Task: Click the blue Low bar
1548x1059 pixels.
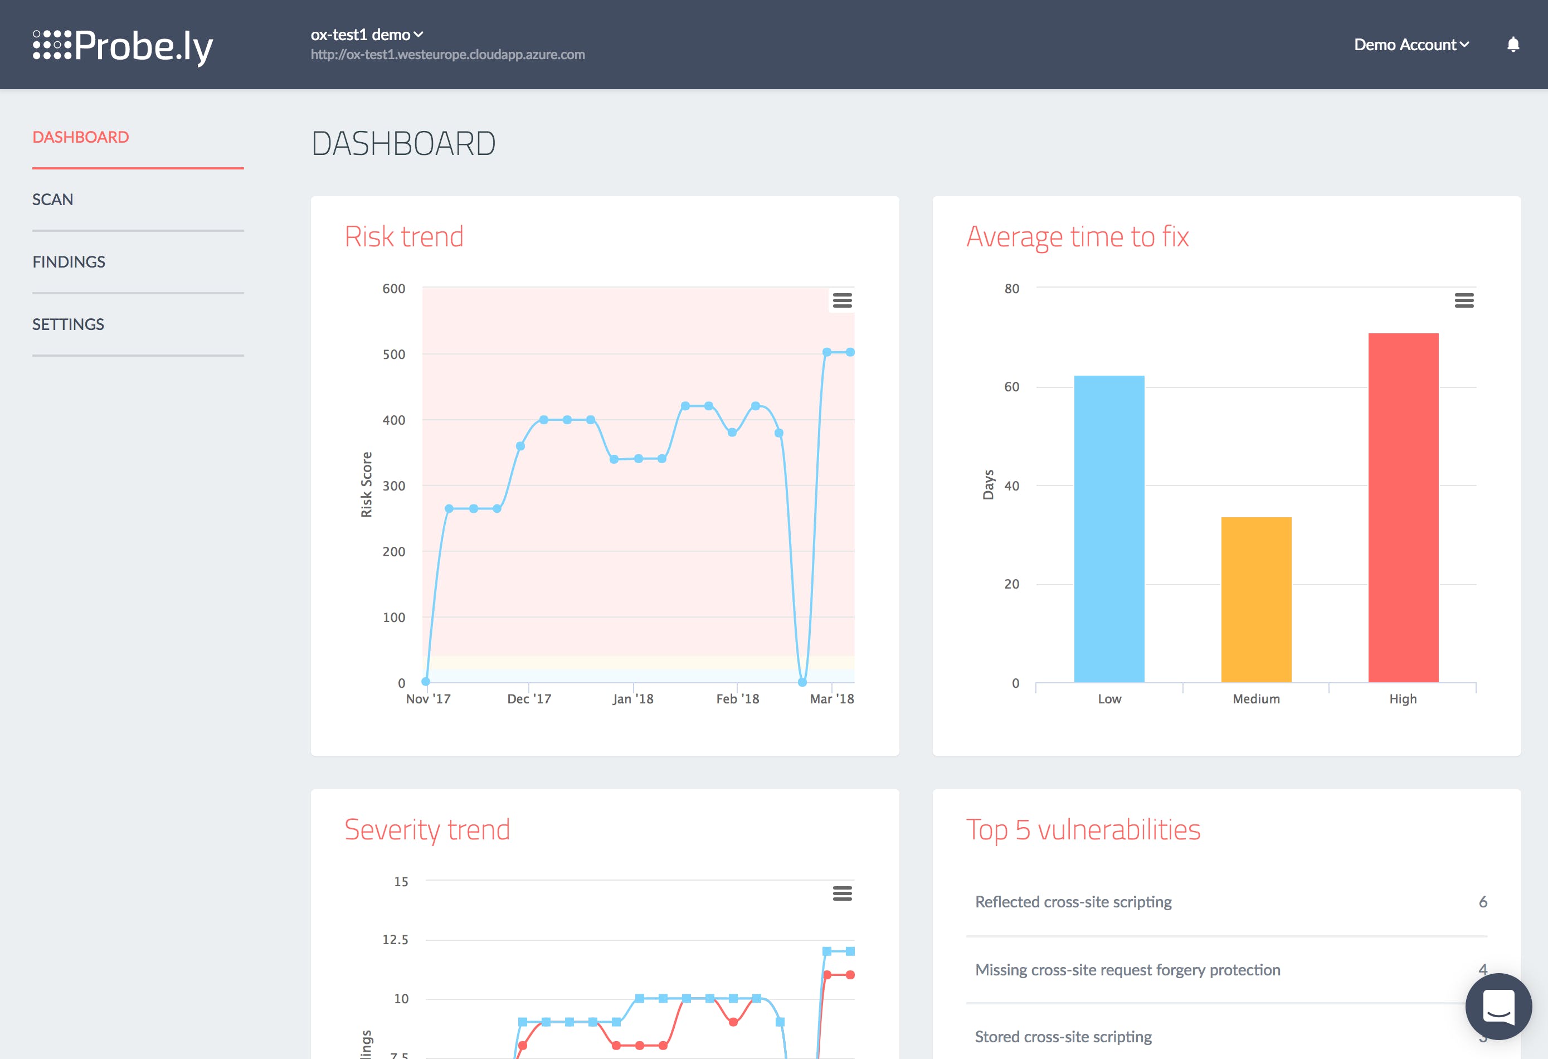Action: (x=1109, y=528)
